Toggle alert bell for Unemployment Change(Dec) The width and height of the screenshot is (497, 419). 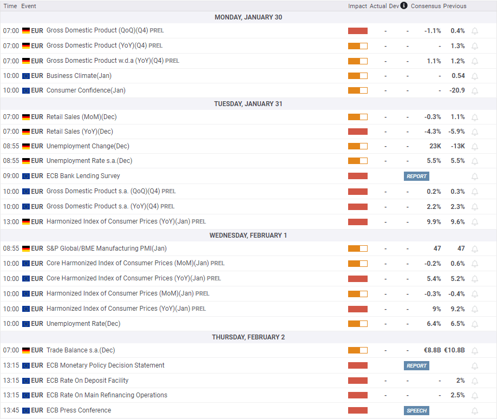(475, 146)
